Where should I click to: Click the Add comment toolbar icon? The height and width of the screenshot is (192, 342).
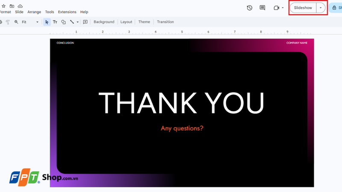click(85, 22)
